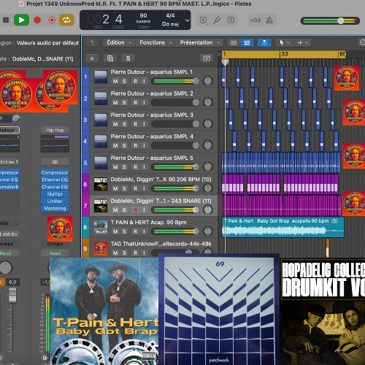
Task: Click the Do maj key signature
Action: tap(170, 24)
